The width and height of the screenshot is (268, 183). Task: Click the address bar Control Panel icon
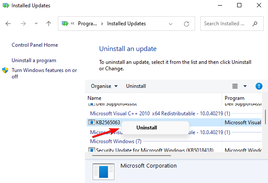tap(65, 24)
